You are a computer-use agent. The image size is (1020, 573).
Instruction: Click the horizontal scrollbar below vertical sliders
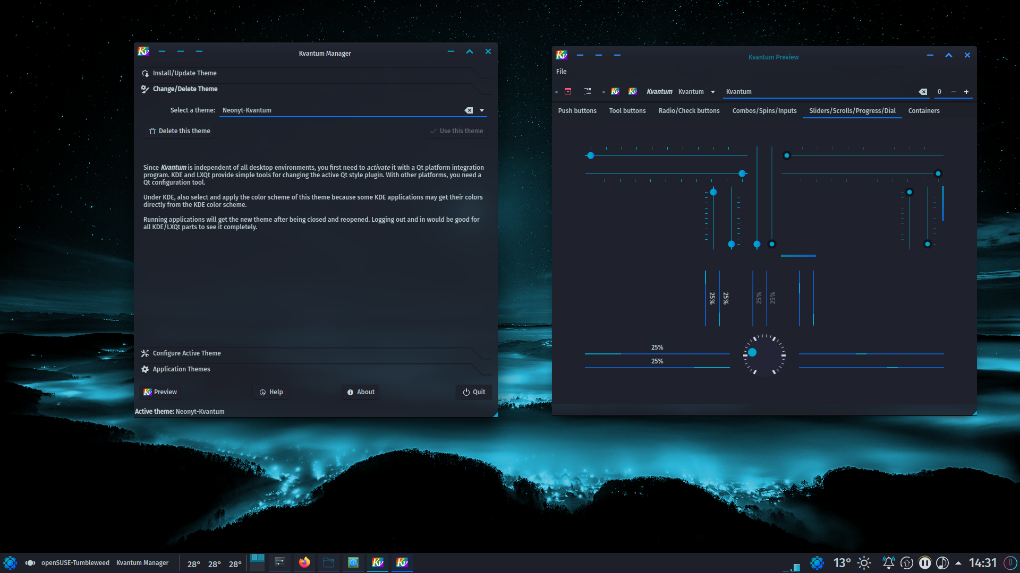(798, 256)
